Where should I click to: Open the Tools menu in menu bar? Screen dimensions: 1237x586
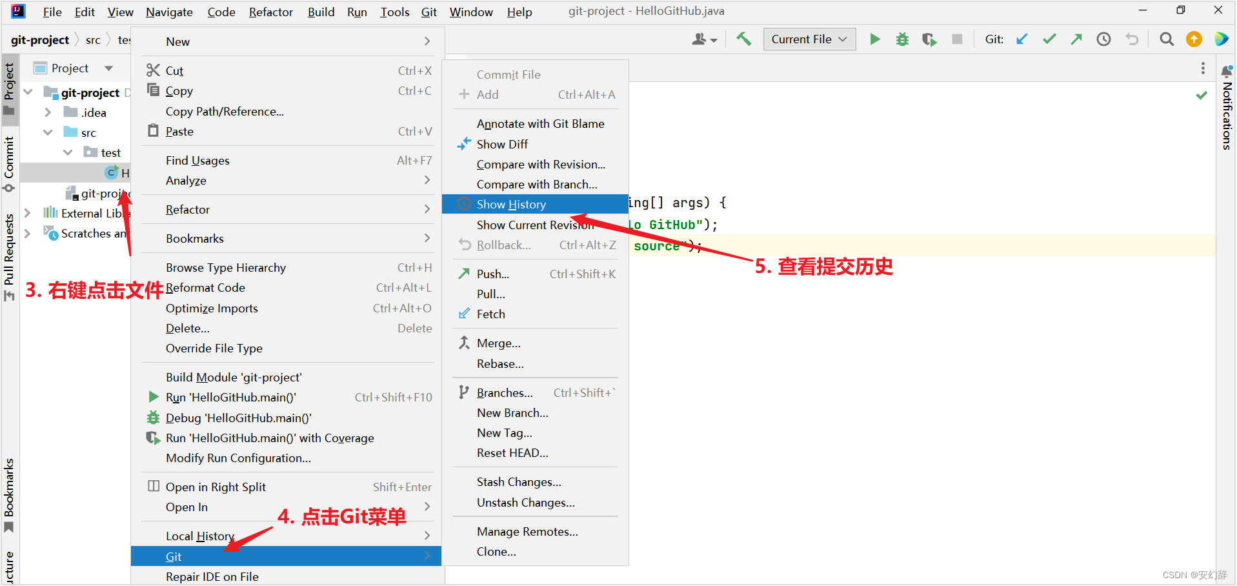[x=394, y=12]
